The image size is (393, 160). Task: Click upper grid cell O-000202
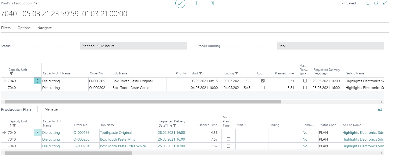(x=100, y=88)
